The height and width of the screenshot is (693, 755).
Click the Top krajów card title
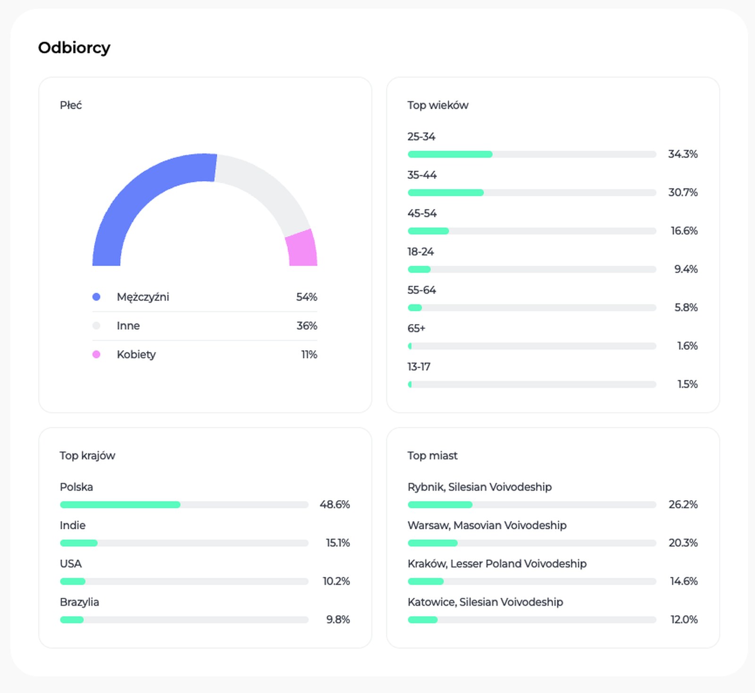tap(87, 456)
